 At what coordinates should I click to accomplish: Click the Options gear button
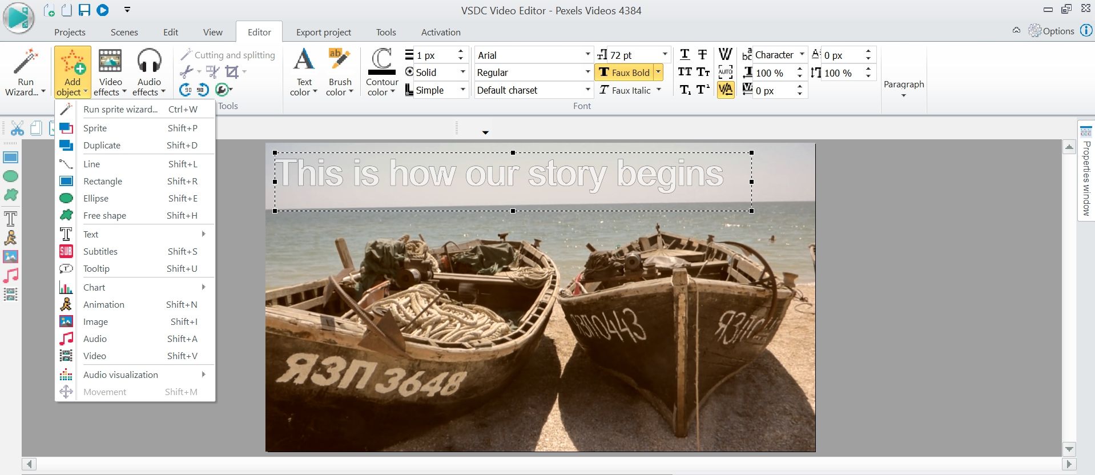click(1051, 31)
